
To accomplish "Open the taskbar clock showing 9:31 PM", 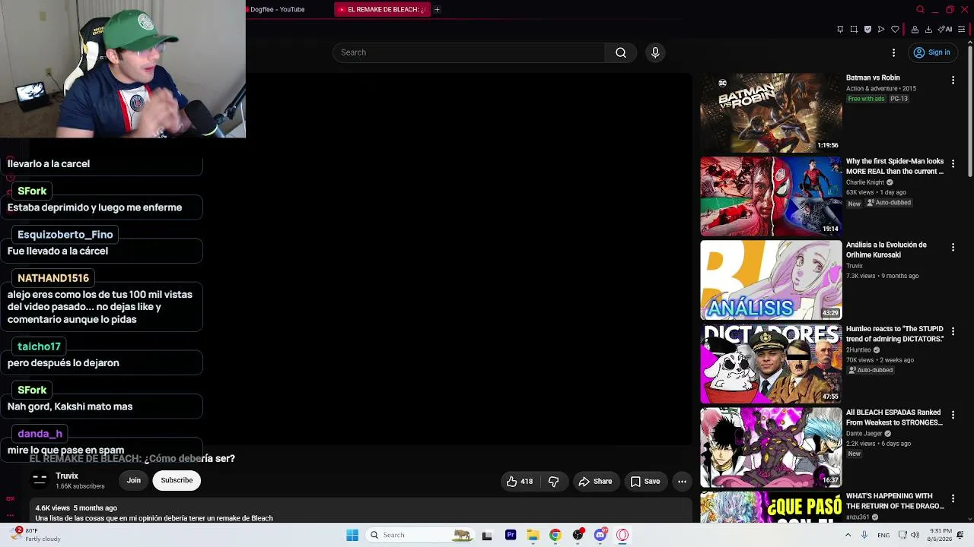I will coord(941,535).
